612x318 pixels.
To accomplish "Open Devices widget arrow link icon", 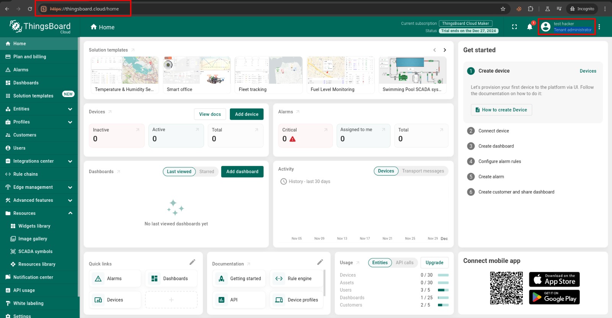I will (110, 112).
